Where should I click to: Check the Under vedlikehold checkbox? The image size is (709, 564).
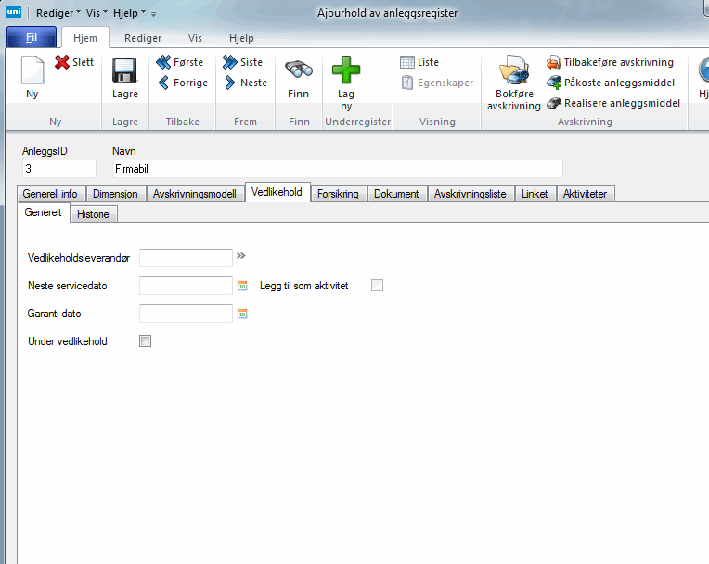145,341
